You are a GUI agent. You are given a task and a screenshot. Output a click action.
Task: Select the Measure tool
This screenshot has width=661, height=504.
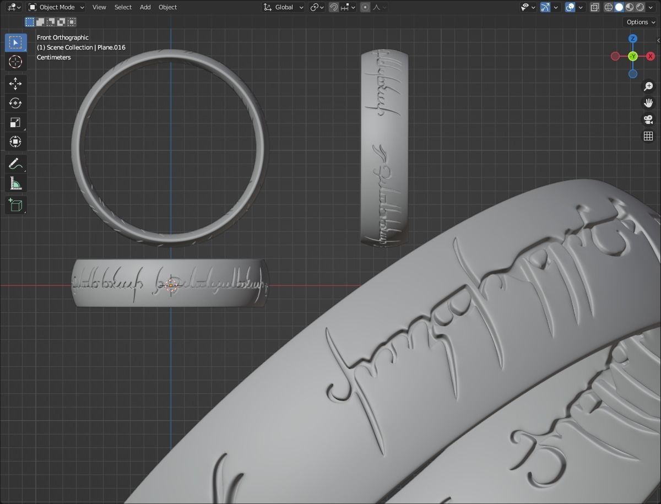click(x=15, y=183)
